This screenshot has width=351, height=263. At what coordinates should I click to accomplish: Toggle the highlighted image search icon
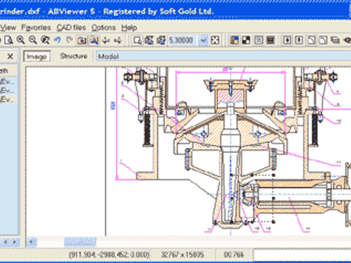tap(94, 41)
